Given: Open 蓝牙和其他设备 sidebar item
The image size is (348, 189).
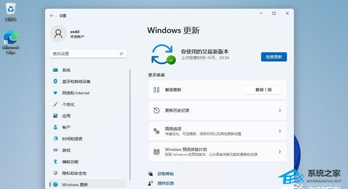Looking at the screenshot, I should [x=76, y=81].
